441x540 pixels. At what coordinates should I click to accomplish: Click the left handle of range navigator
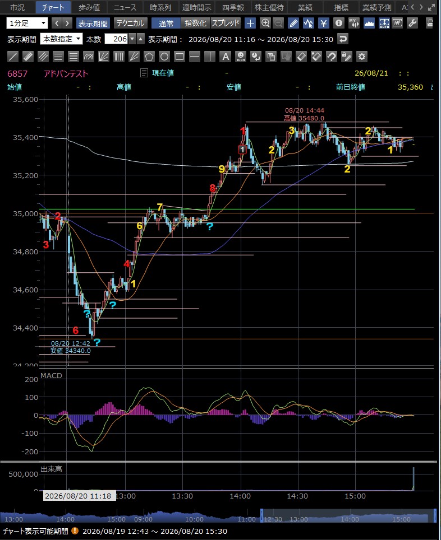pos(261,515)
